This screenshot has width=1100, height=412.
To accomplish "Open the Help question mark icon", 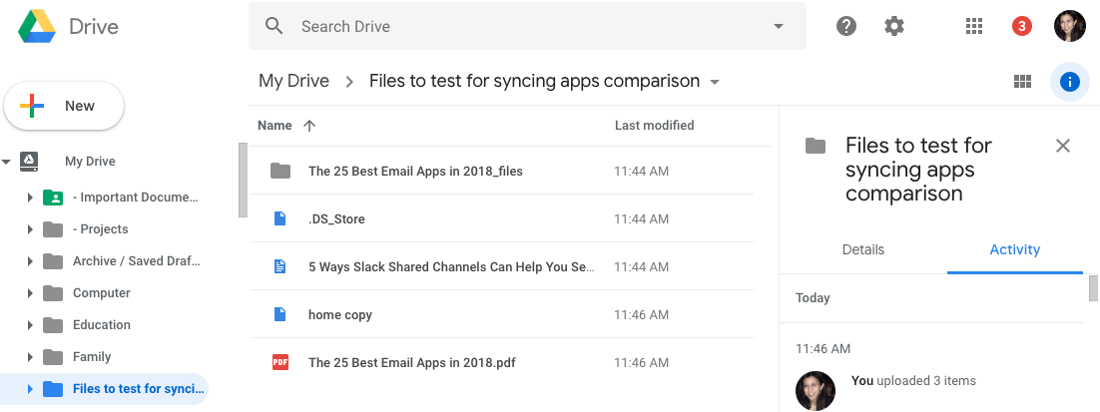I will (846, 27).
